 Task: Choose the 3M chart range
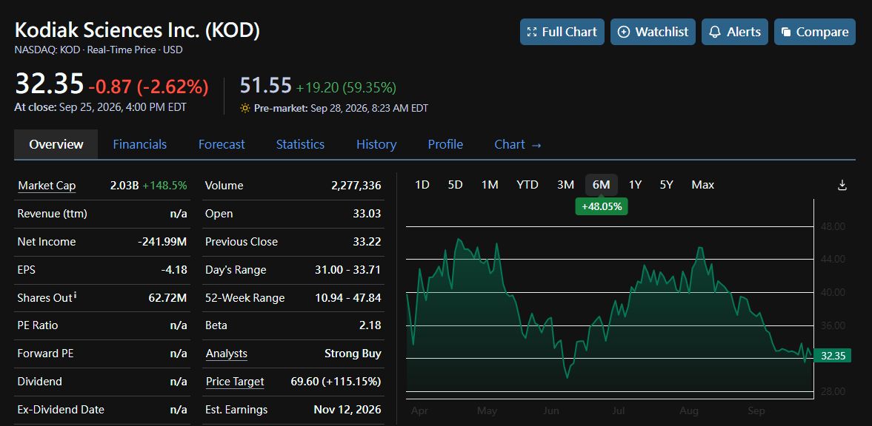coord(565,184)
